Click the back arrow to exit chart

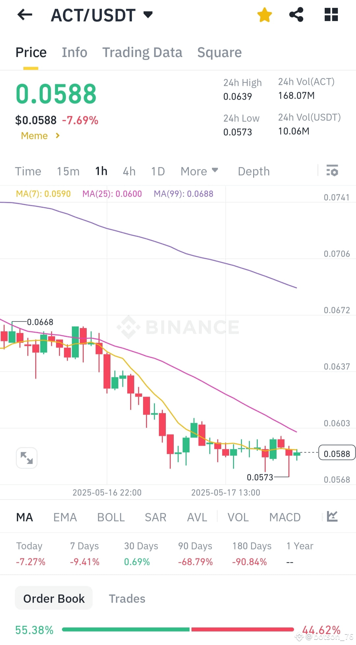(24, 15)
